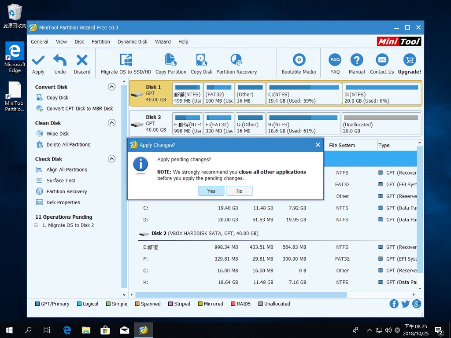Select the Disk 2 VBOX HARDDISK header row
Image resolution: width=451 pixels, height=338 pixels.
pyautogui.click(x=277, y=233)
